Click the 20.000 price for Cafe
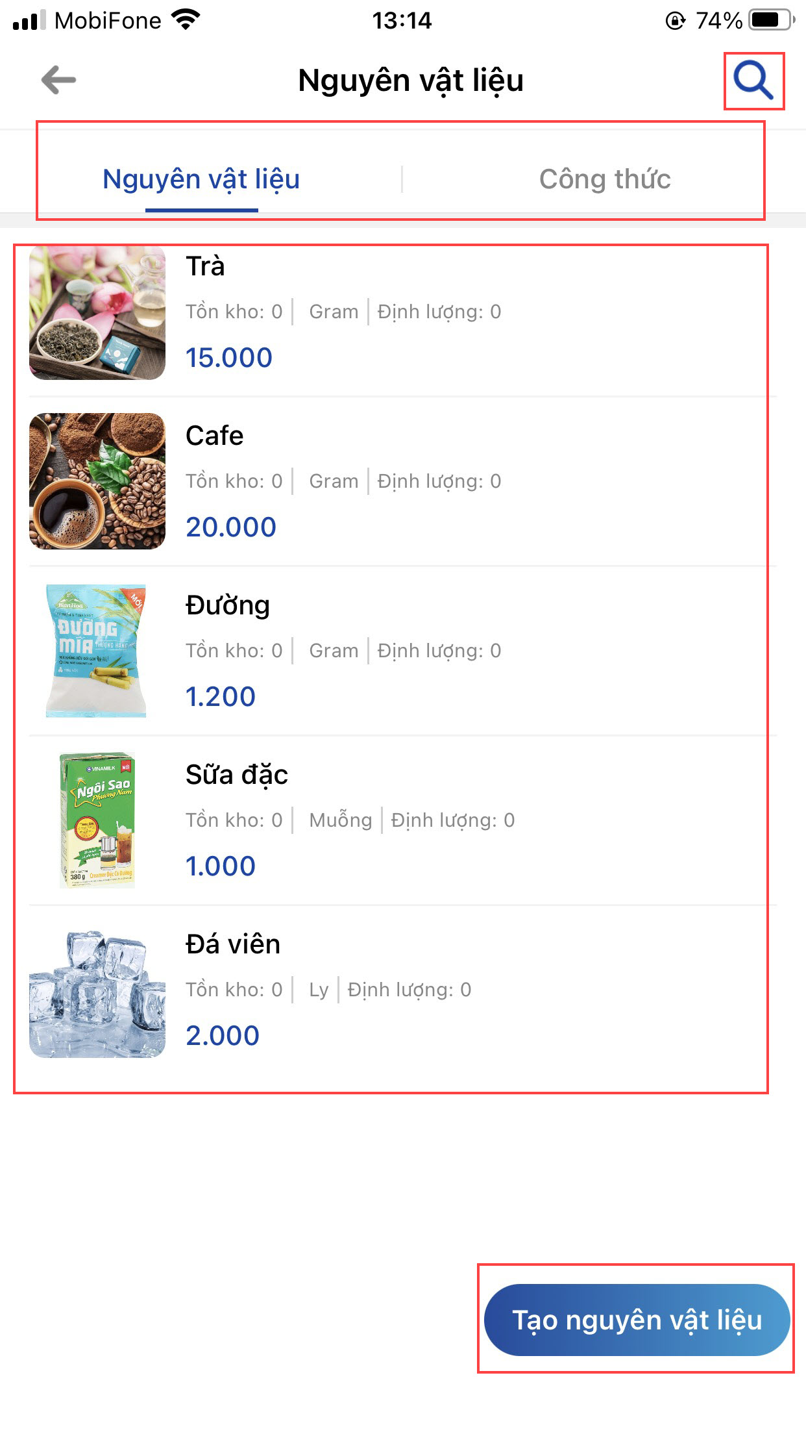 coord(230,527)
